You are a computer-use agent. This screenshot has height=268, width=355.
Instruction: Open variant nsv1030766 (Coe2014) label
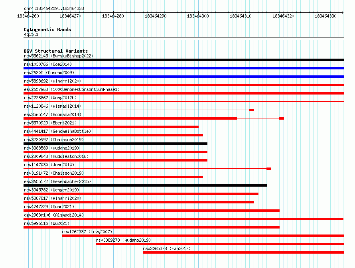point(48,64)
